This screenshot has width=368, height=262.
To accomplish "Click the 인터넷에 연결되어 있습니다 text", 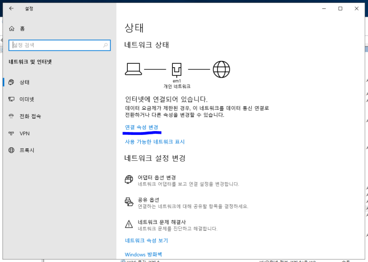I will pyautogui.click(x=166, y=99).
